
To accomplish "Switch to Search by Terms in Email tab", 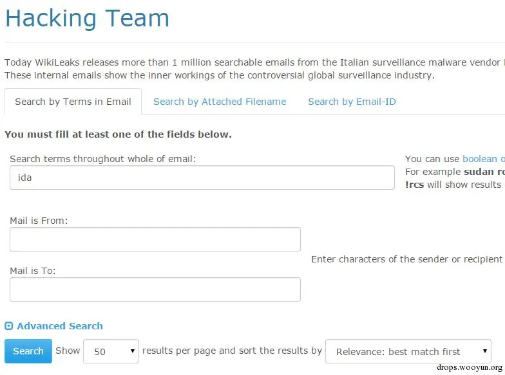I will 73,102.
